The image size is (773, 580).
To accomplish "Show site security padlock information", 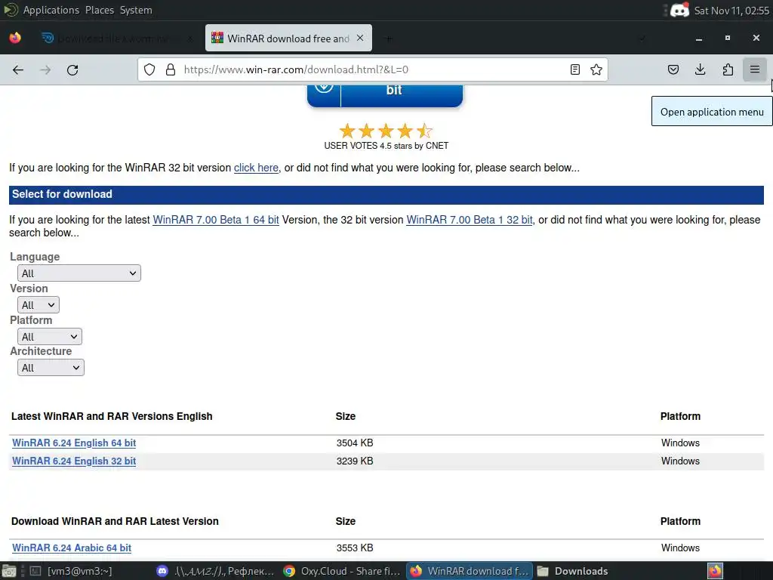I will pyautogui.click(x=171, y=69).
